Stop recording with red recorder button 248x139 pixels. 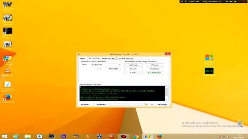pyautogui.click(x=244, y=2)
